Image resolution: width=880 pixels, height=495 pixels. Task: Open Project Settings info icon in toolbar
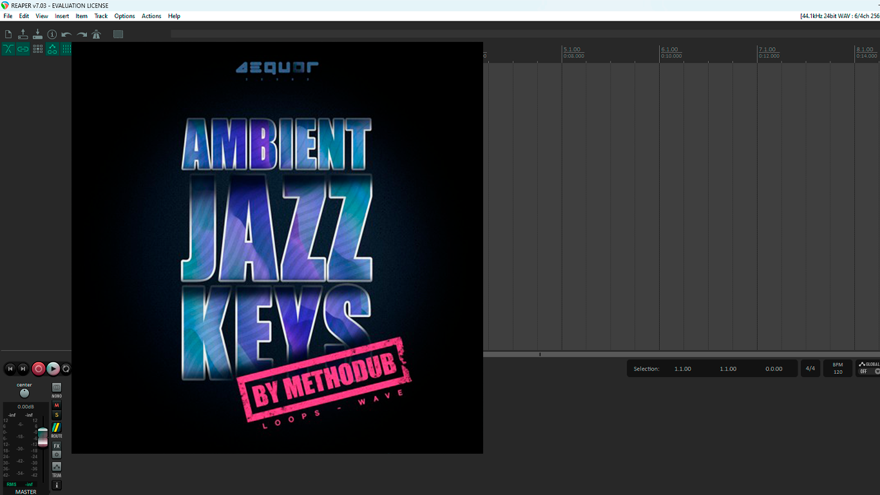52,34
